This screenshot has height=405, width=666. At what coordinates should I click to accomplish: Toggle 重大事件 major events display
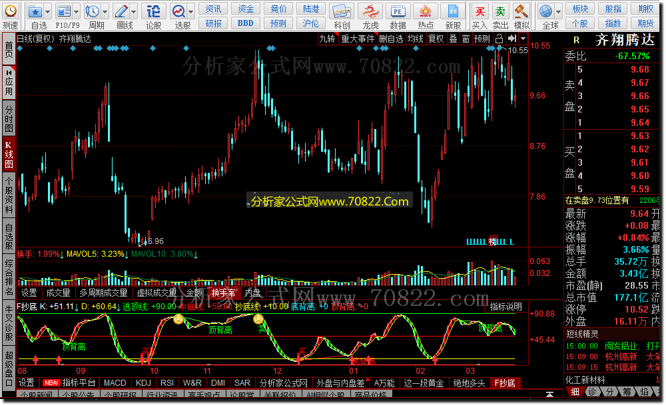coord(358,39)
